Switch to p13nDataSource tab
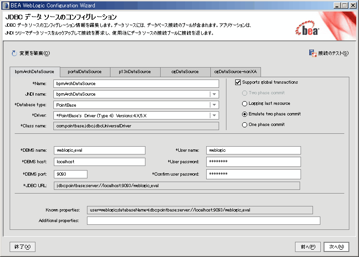Viewport: 359px width, 257px height. [135, 72]
